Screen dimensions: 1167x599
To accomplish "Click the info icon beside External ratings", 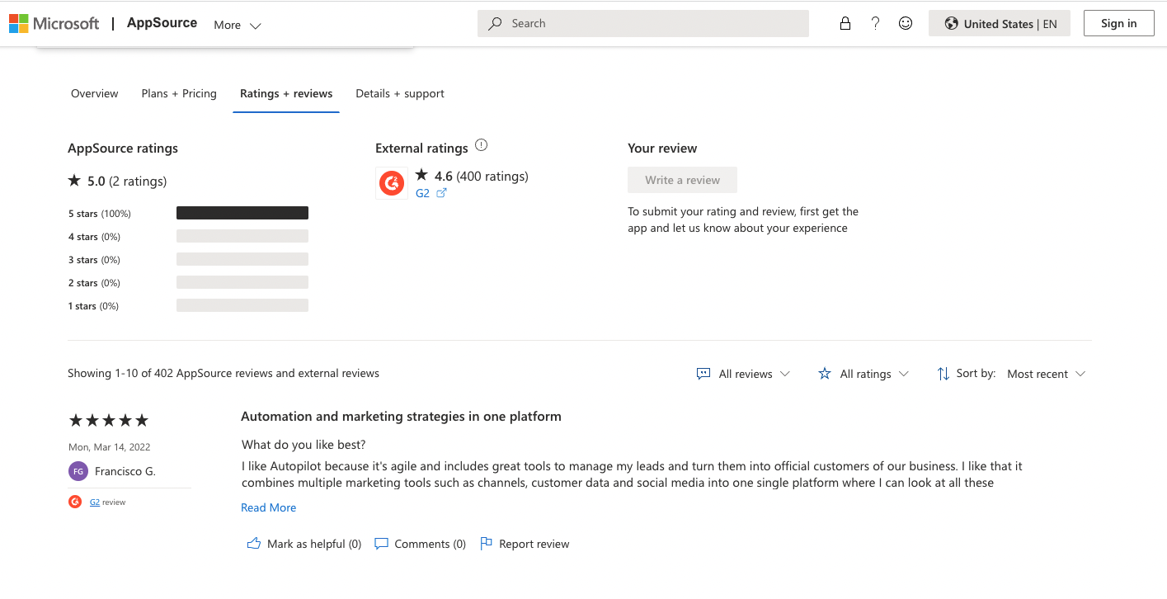I will pos(482,145).
